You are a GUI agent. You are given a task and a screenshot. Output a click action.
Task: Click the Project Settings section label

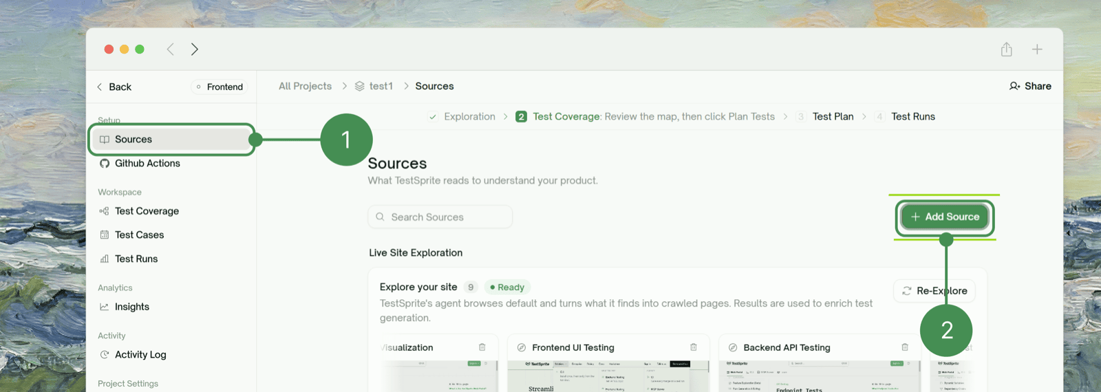128,384
